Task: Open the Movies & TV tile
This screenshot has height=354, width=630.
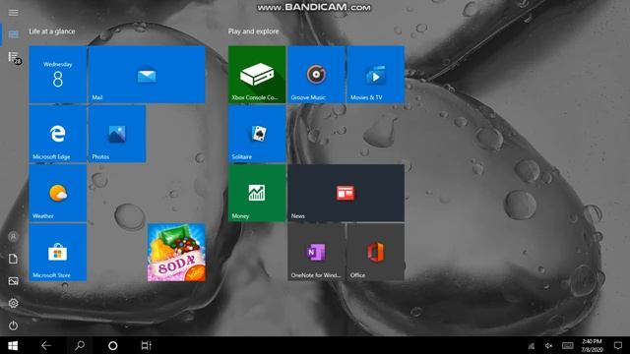Action: [375, 75]
